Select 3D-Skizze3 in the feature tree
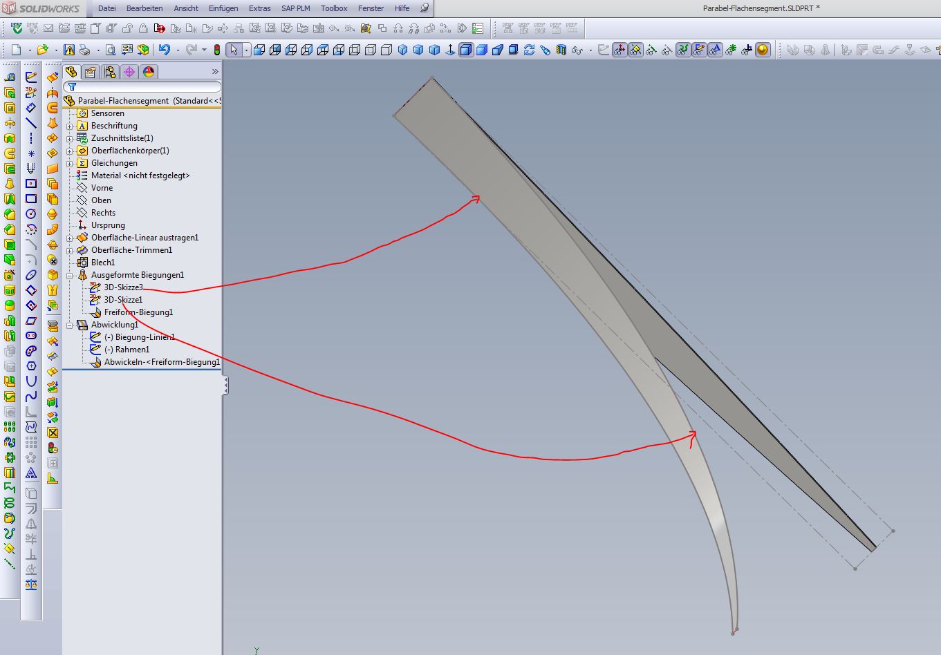Screen dimensions: 941x655 123,287
